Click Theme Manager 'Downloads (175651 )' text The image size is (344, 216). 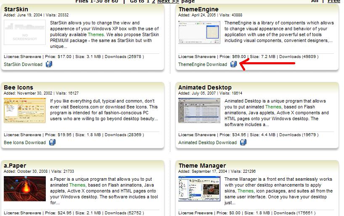point(295,213)
